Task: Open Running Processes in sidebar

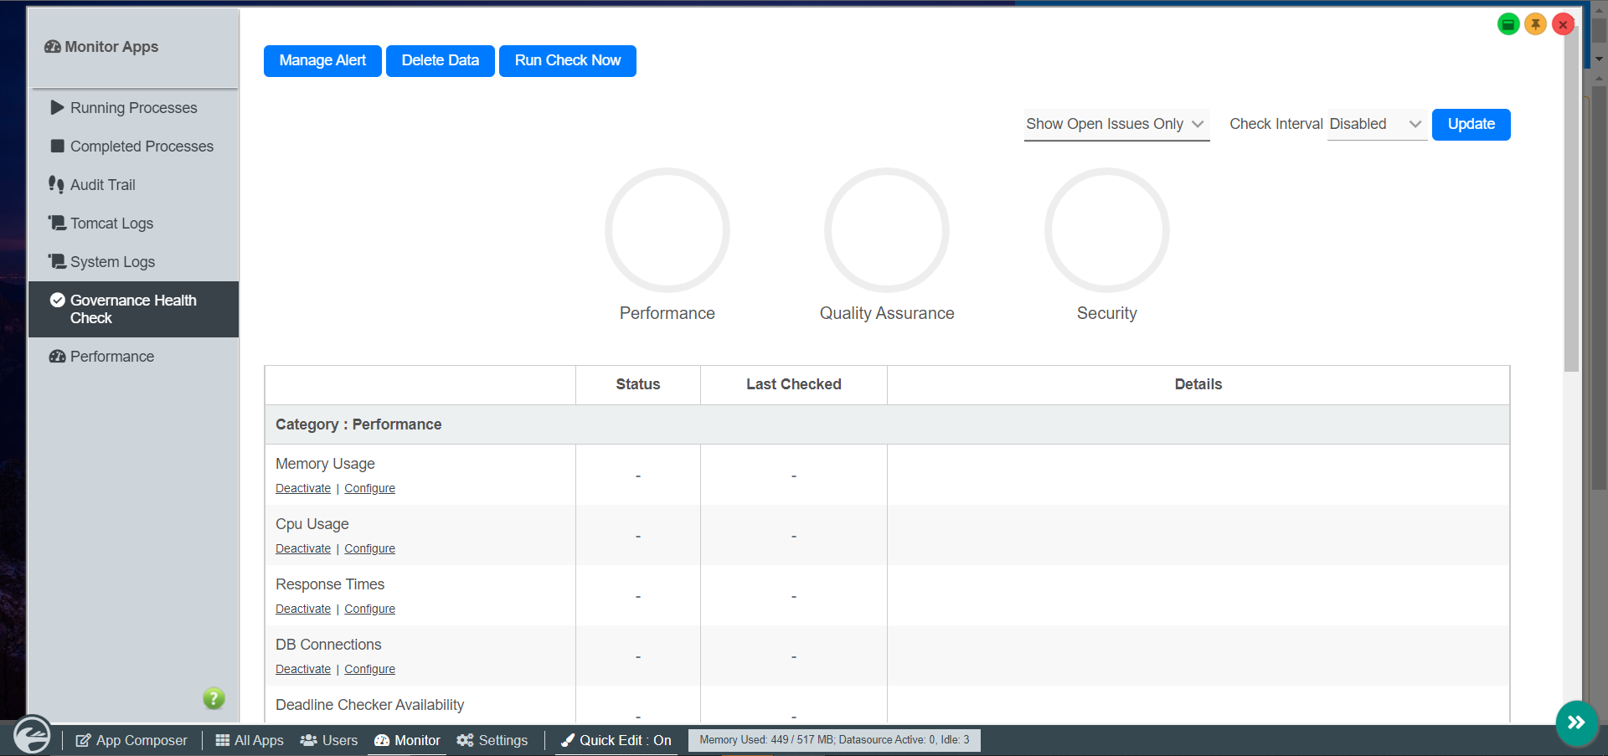Action: pos(133,108)
